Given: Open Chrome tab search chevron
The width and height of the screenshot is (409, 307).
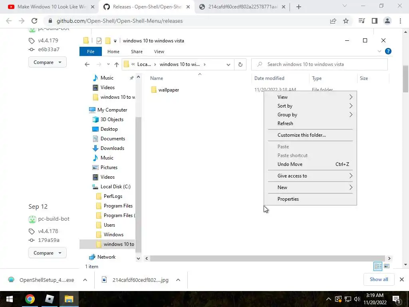Looking at the screenshot, I should pos(345,6).
